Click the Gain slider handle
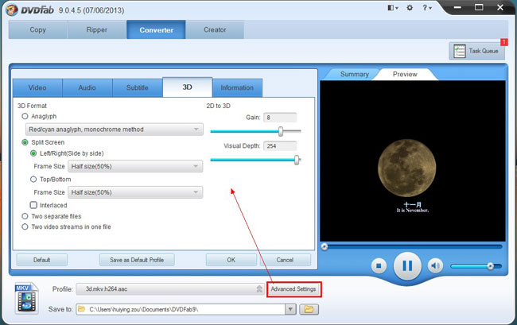 tap(281, 131)
